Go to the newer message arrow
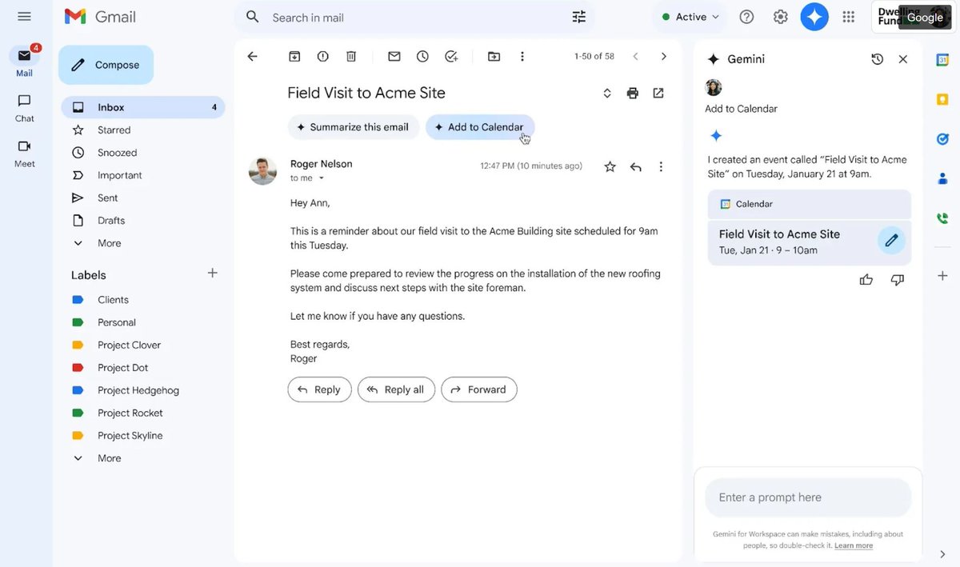Viewport: 960px width, 567px height. pos(635,56)
